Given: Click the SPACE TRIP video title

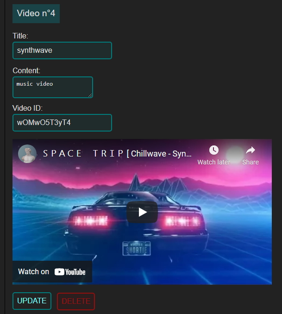Looking at the screenshot, I should coord(117,154).
